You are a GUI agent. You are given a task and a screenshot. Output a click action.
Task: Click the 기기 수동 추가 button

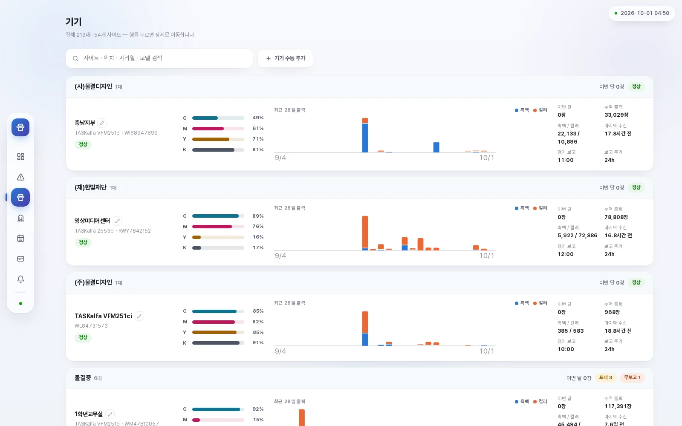coord(286,58)
